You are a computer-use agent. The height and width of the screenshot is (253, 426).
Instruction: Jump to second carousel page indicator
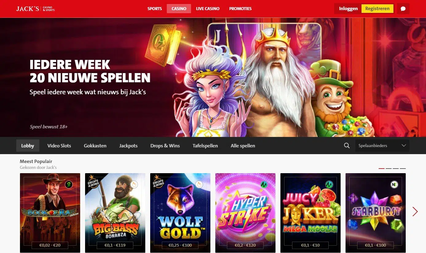(x=389, y=168)
